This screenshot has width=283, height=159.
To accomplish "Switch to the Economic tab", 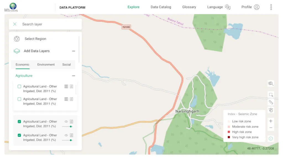I will [x=22, y=65].
